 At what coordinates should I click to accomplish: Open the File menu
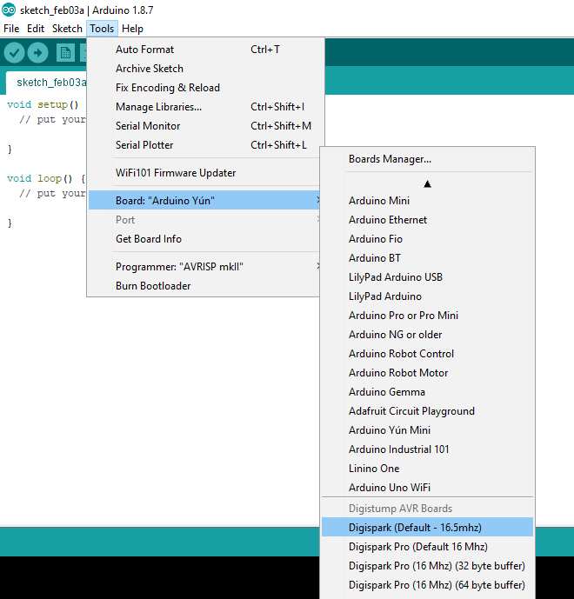[11, 29]
